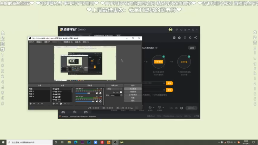Click help icon beside 第三方推流模式
The image size is (258, 145).
(156, 48)
